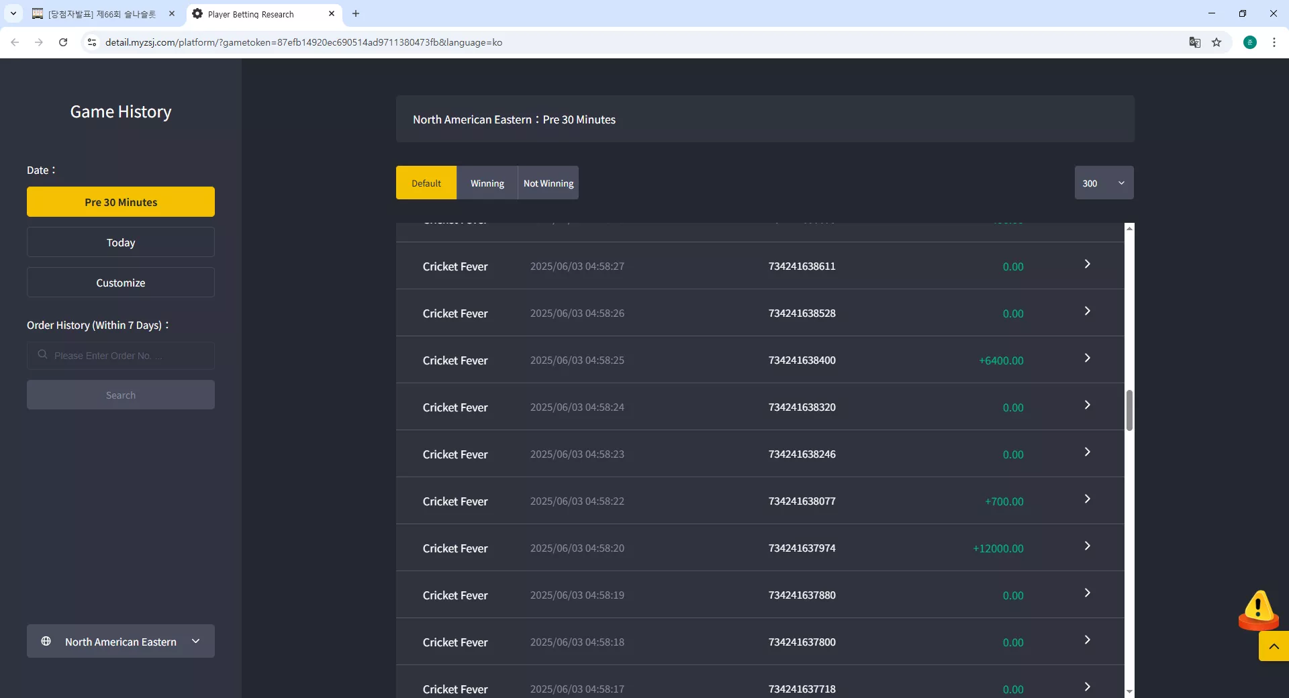1289x698 pixels.
Task: Open North American Eastern timezone dropdown
Action: tap(121, 641)
